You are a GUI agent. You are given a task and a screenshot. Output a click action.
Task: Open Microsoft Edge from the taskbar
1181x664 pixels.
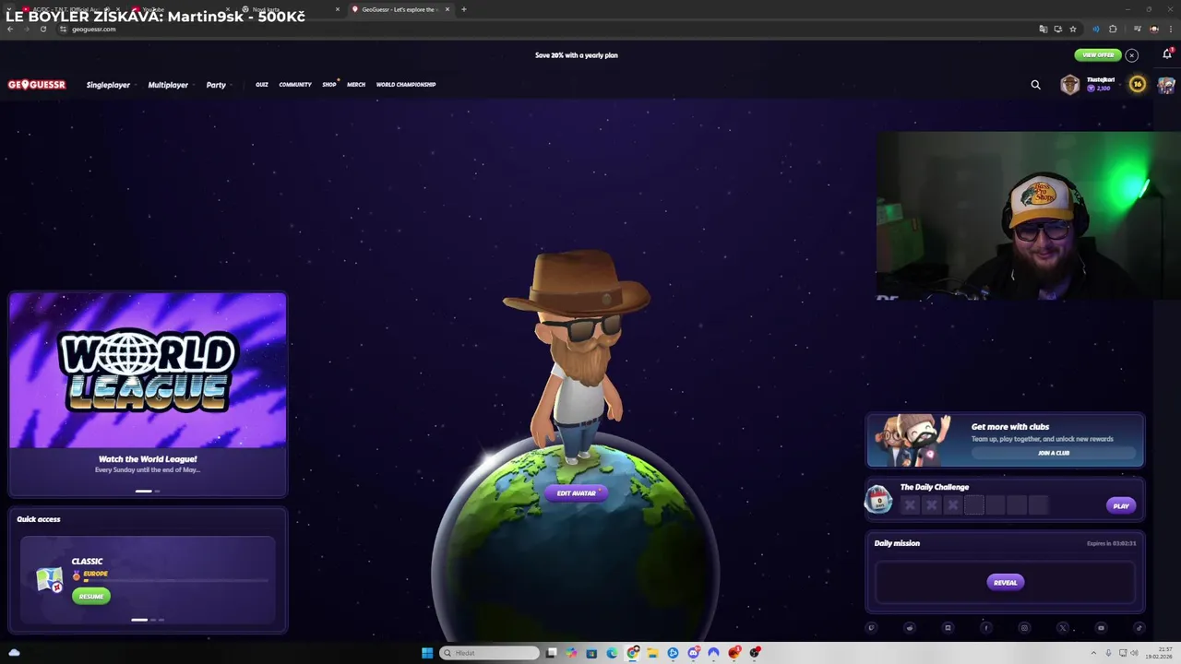[612, 653]
